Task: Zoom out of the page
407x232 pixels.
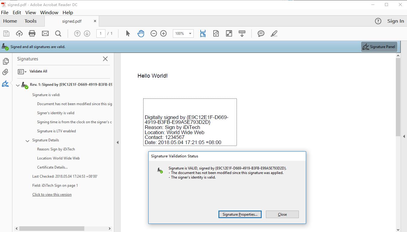Action: pyautogui.click(x=153, y=34)
